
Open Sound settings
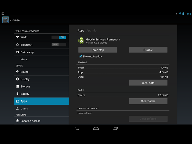tap(24, 72)
